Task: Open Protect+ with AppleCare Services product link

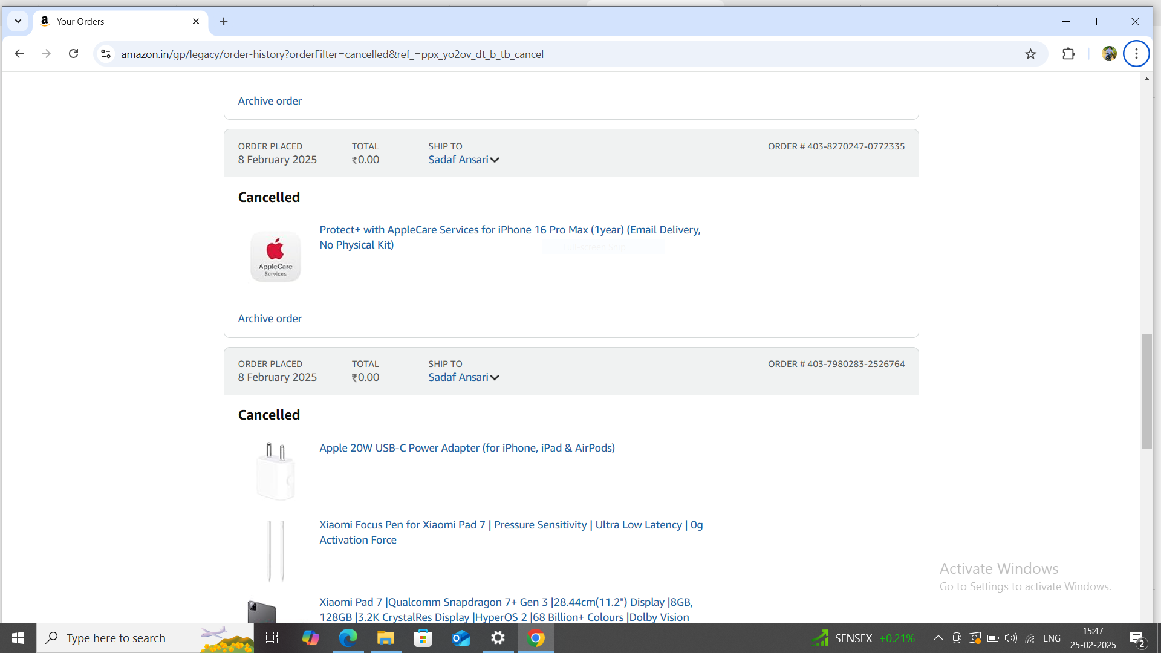Action: coord(510,237)
